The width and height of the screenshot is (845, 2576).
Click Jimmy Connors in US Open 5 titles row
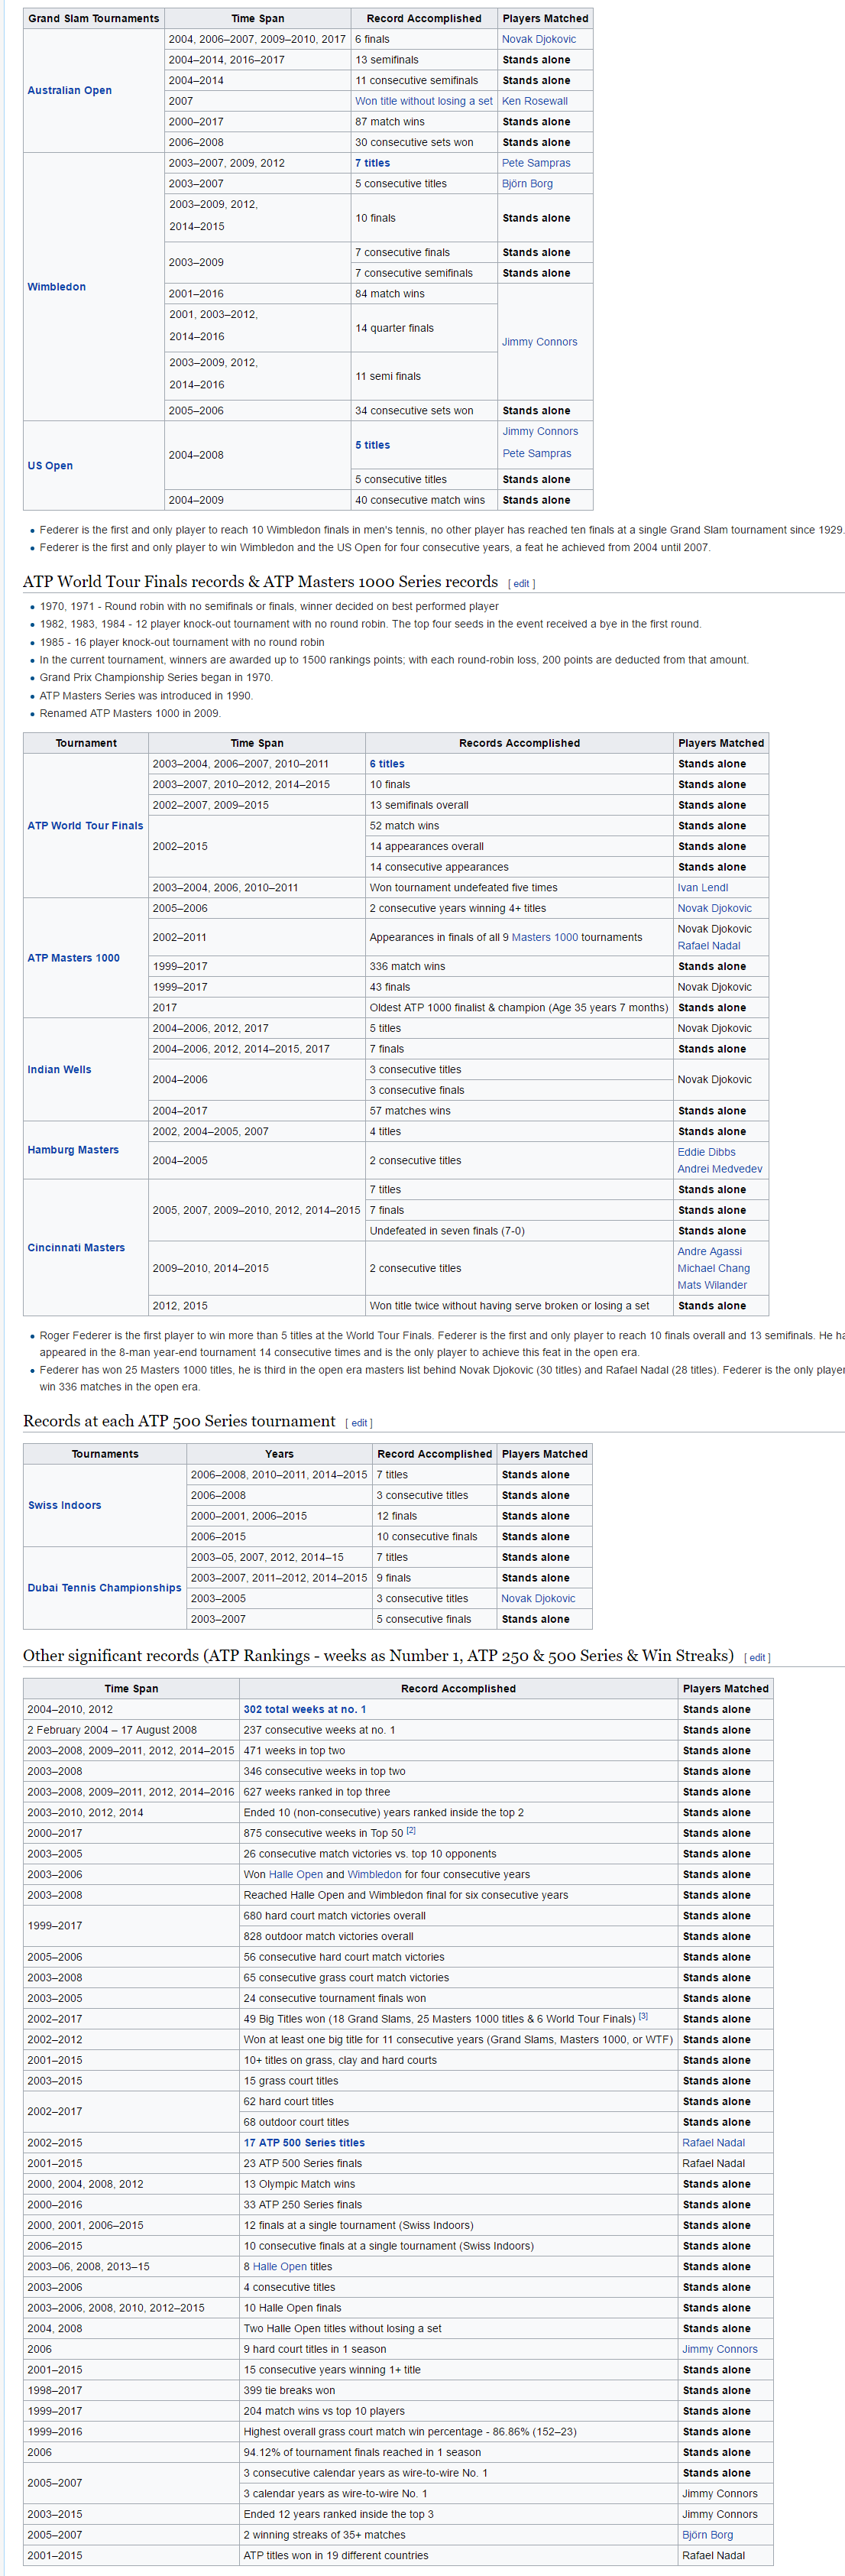click(540, 431)
